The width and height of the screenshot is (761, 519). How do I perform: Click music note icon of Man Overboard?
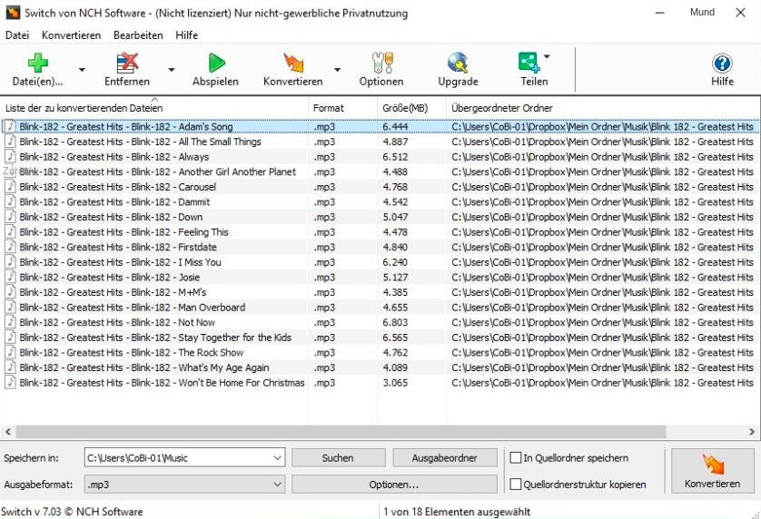(10, 307)
